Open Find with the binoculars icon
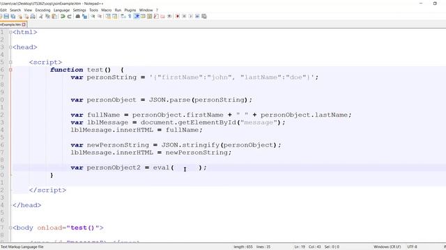446x250 pixels. pyautogui.click(x=77, y=17)
